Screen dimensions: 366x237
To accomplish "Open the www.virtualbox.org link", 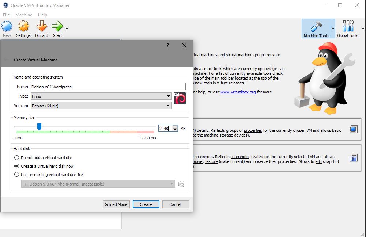I will 238,92.
